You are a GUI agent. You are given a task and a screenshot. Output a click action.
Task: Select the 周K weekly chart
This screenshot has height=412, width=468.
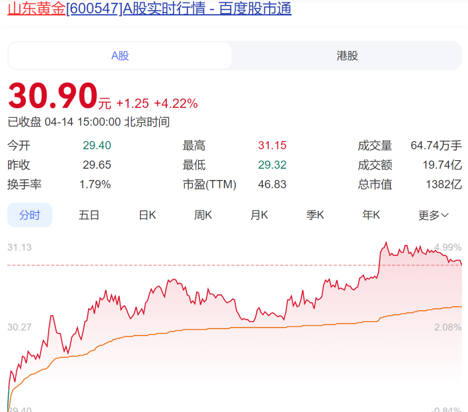coord(203,215)
